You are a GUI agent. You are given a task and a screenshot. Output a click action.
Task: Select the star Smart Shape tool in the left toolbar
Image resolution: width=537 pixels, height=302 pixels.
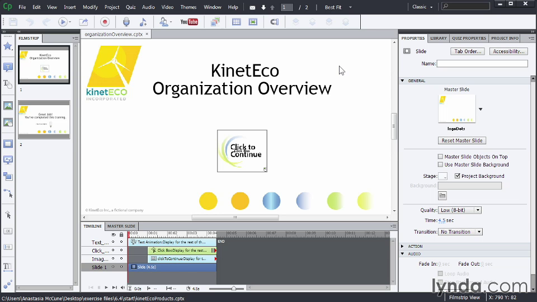7,46
